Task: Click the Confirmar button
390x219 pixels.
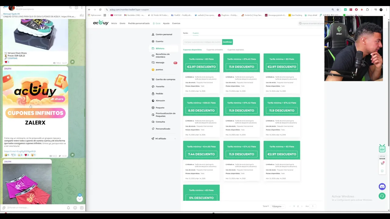Action: click(x=227, y=42)
